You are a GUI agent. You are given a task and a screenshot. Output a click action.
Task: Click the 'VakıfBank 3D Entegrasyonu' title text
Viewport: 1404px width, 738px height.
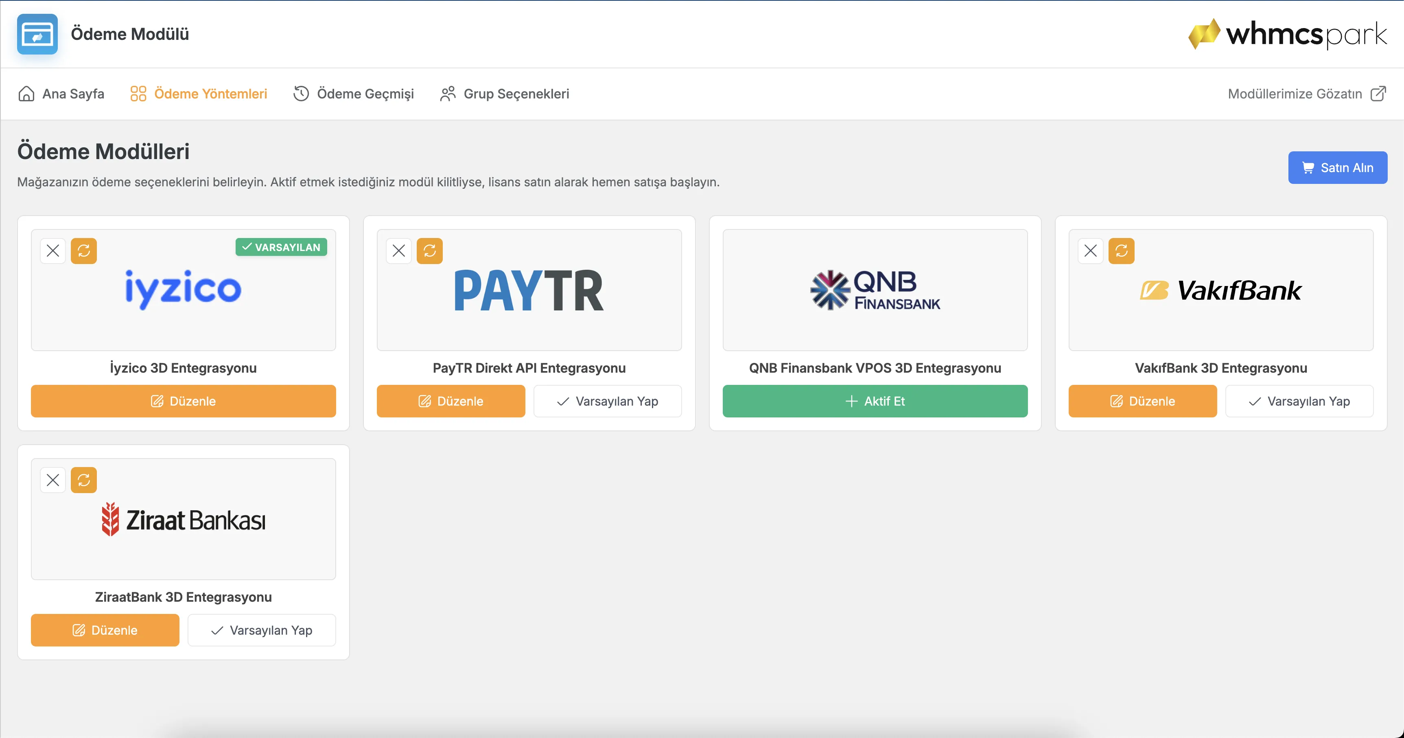point(1221,368)
